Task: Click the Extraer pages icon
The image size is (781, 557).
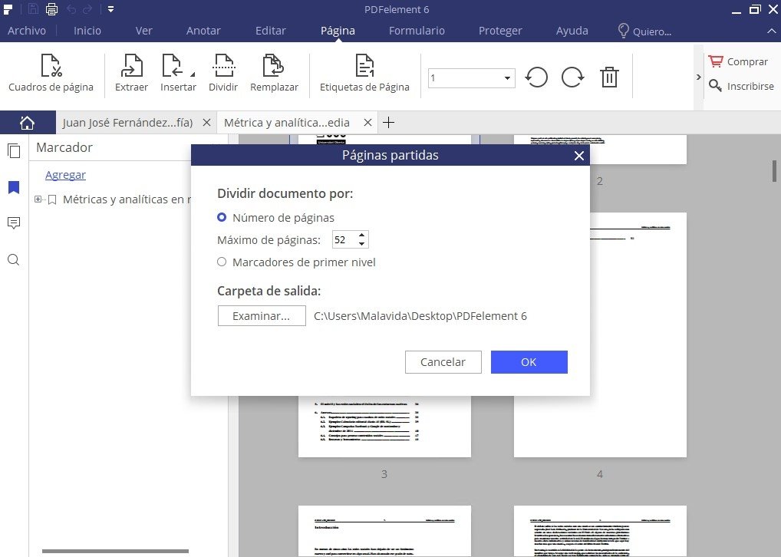Action: click(131, 66)
